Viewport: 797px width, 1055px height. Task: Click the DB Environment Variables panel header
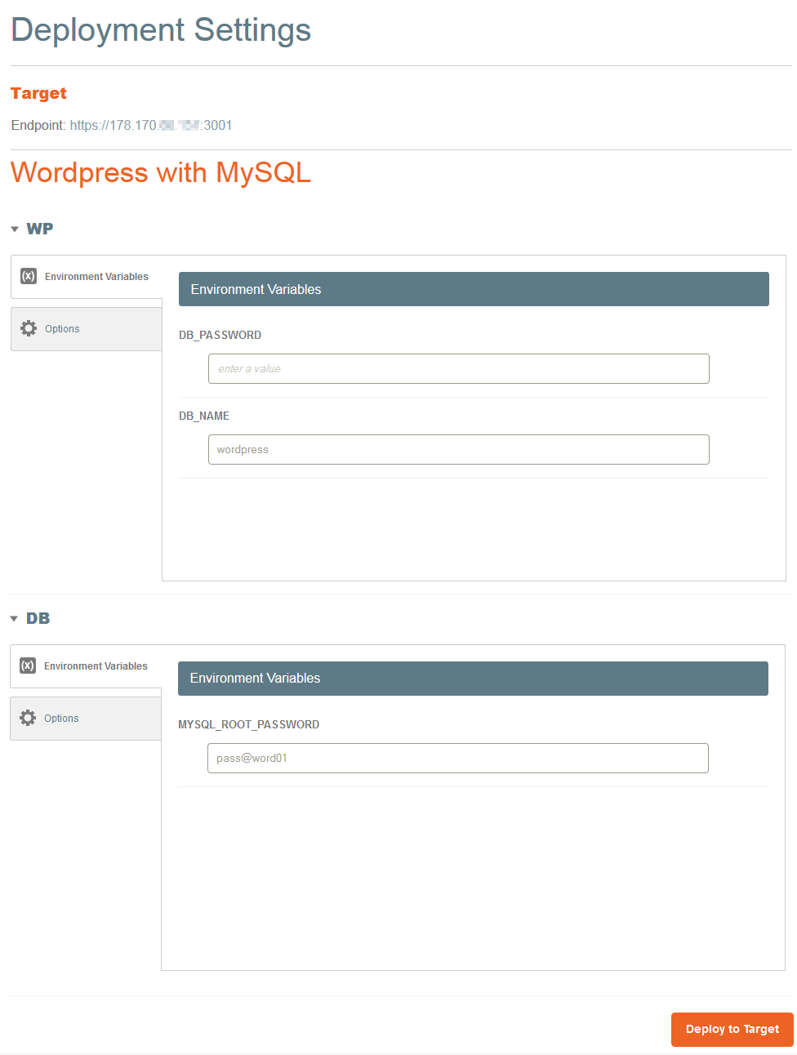click(x=473, y=679)
